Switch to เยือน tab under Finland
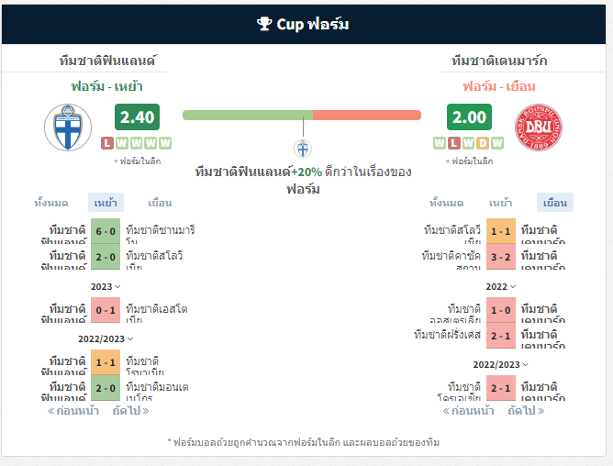This screenshot has height=466, width=613. coord(160,203)
